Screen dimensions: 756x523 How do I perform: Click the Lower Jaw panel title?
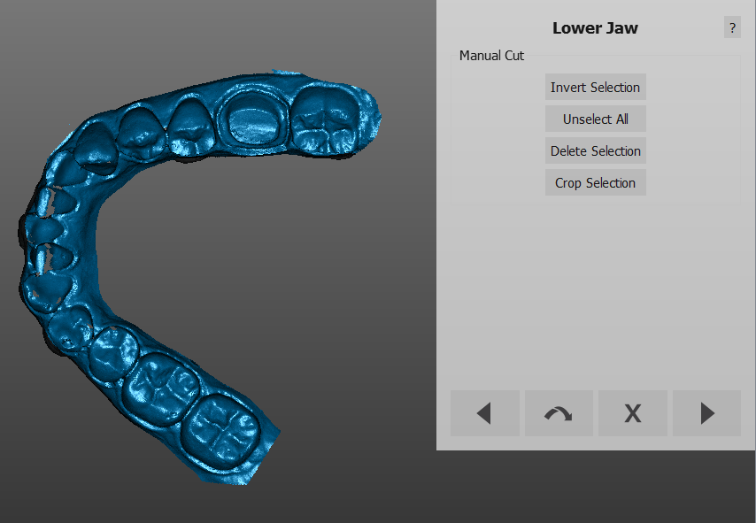click(x=595, y=27)
